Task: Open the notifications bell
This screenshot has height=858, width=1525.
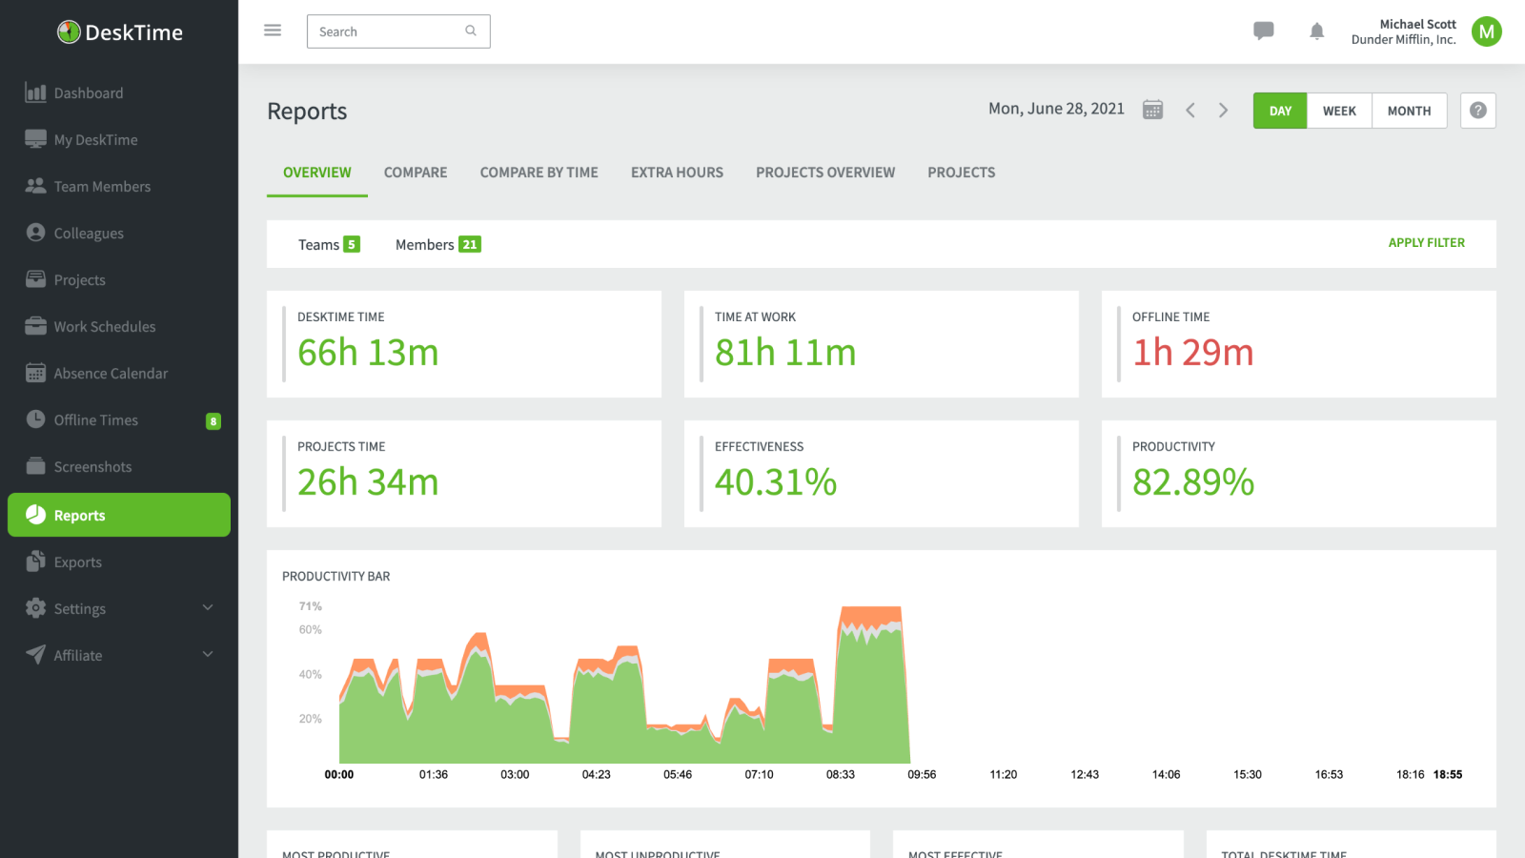Action: tap(1316, 31)
